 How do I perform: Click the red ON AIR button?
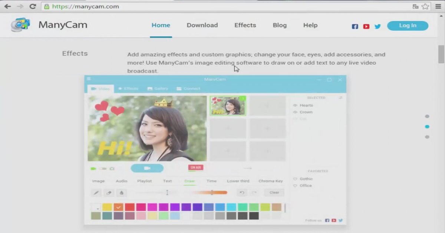pos(196,168)
